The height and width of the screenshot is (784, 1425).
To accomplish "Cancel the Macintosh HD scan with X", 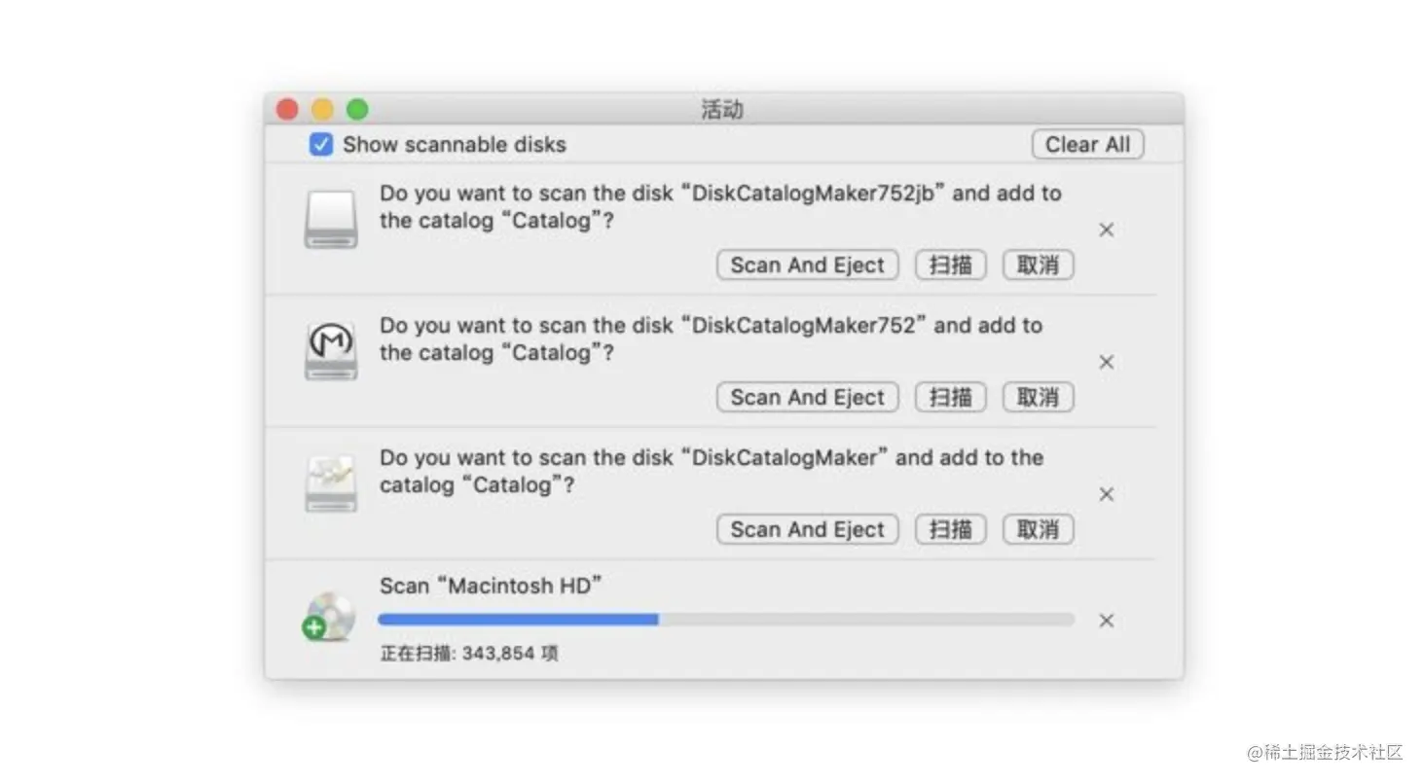I will [x=1106, y=621].
